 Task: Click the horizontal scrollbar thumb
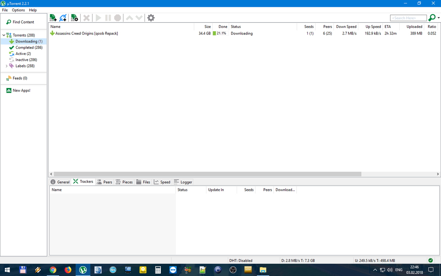pyautogui.click(x=207, y=174)
